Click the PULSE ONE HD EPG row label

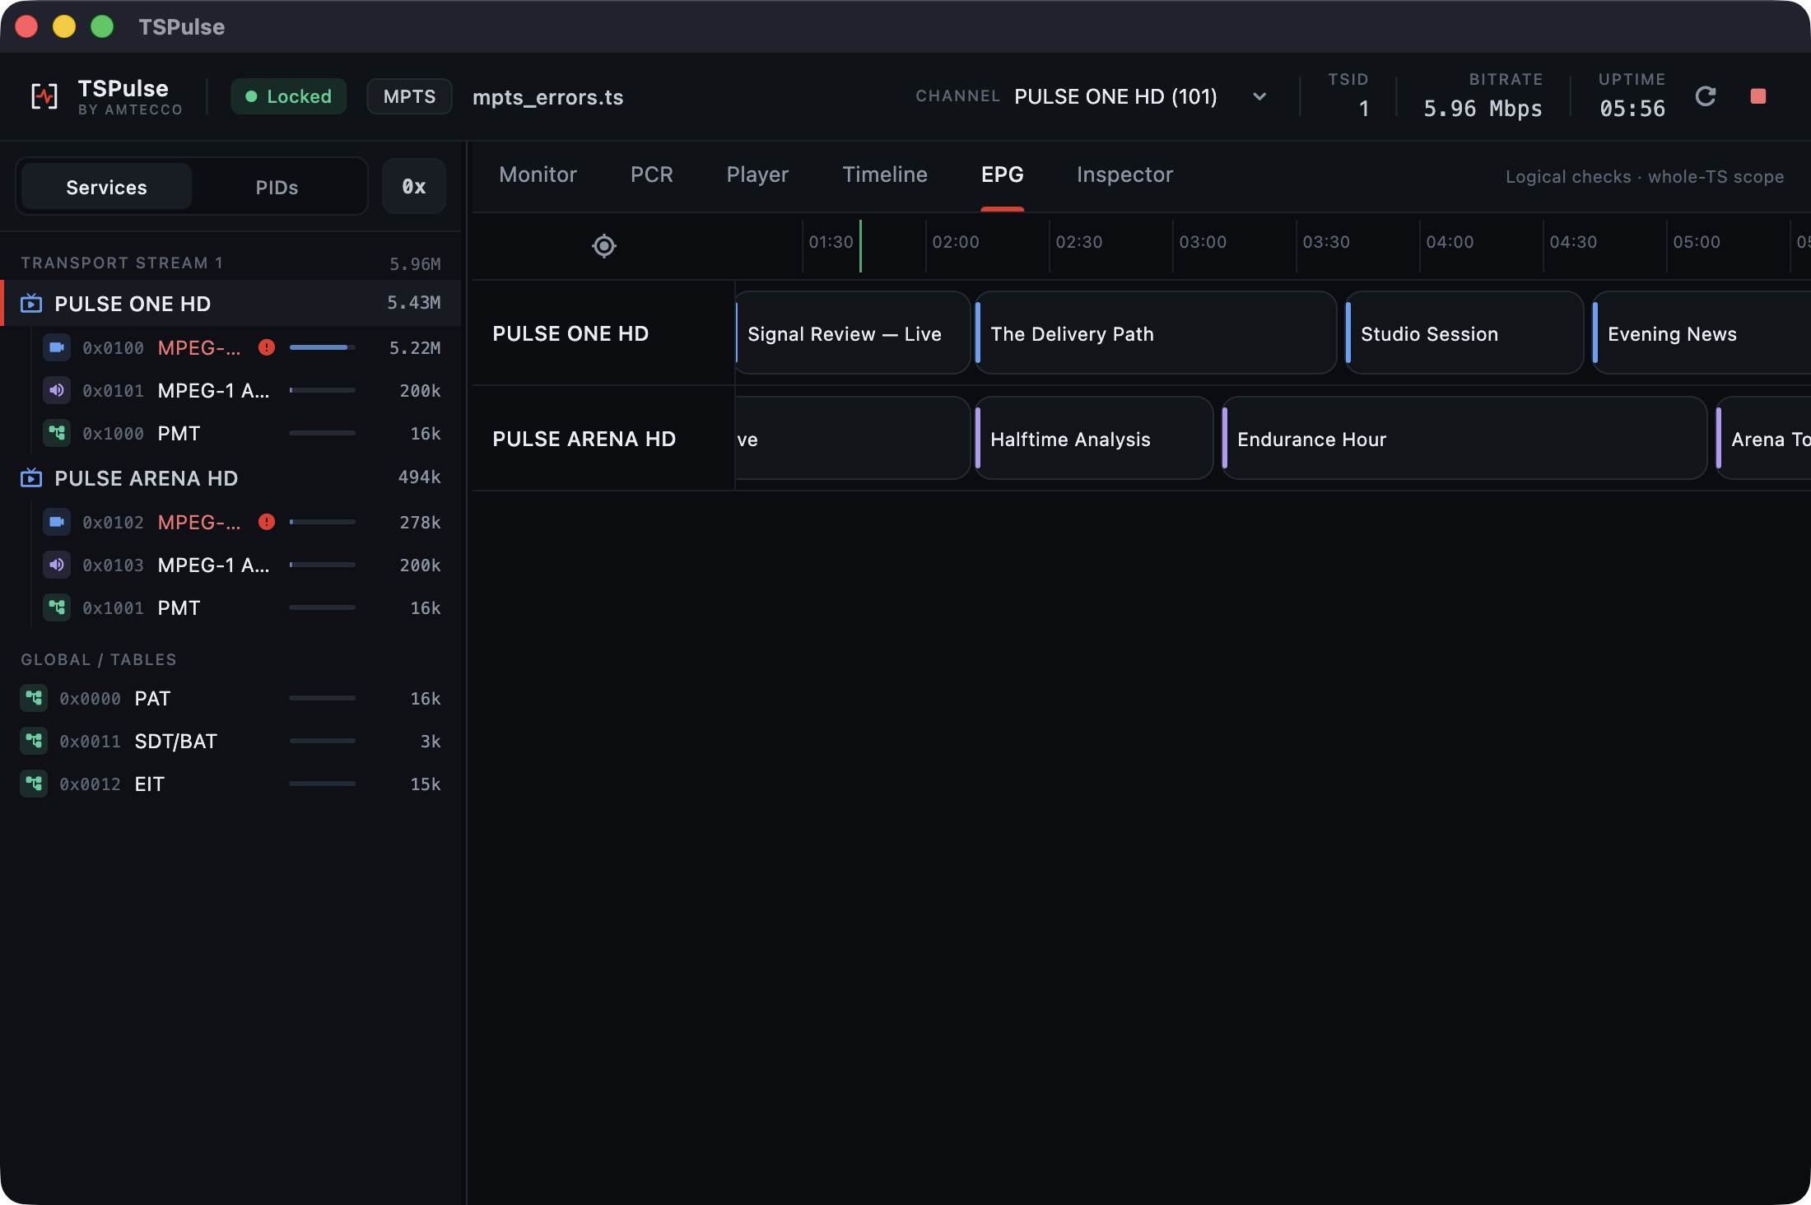point(570,333)
